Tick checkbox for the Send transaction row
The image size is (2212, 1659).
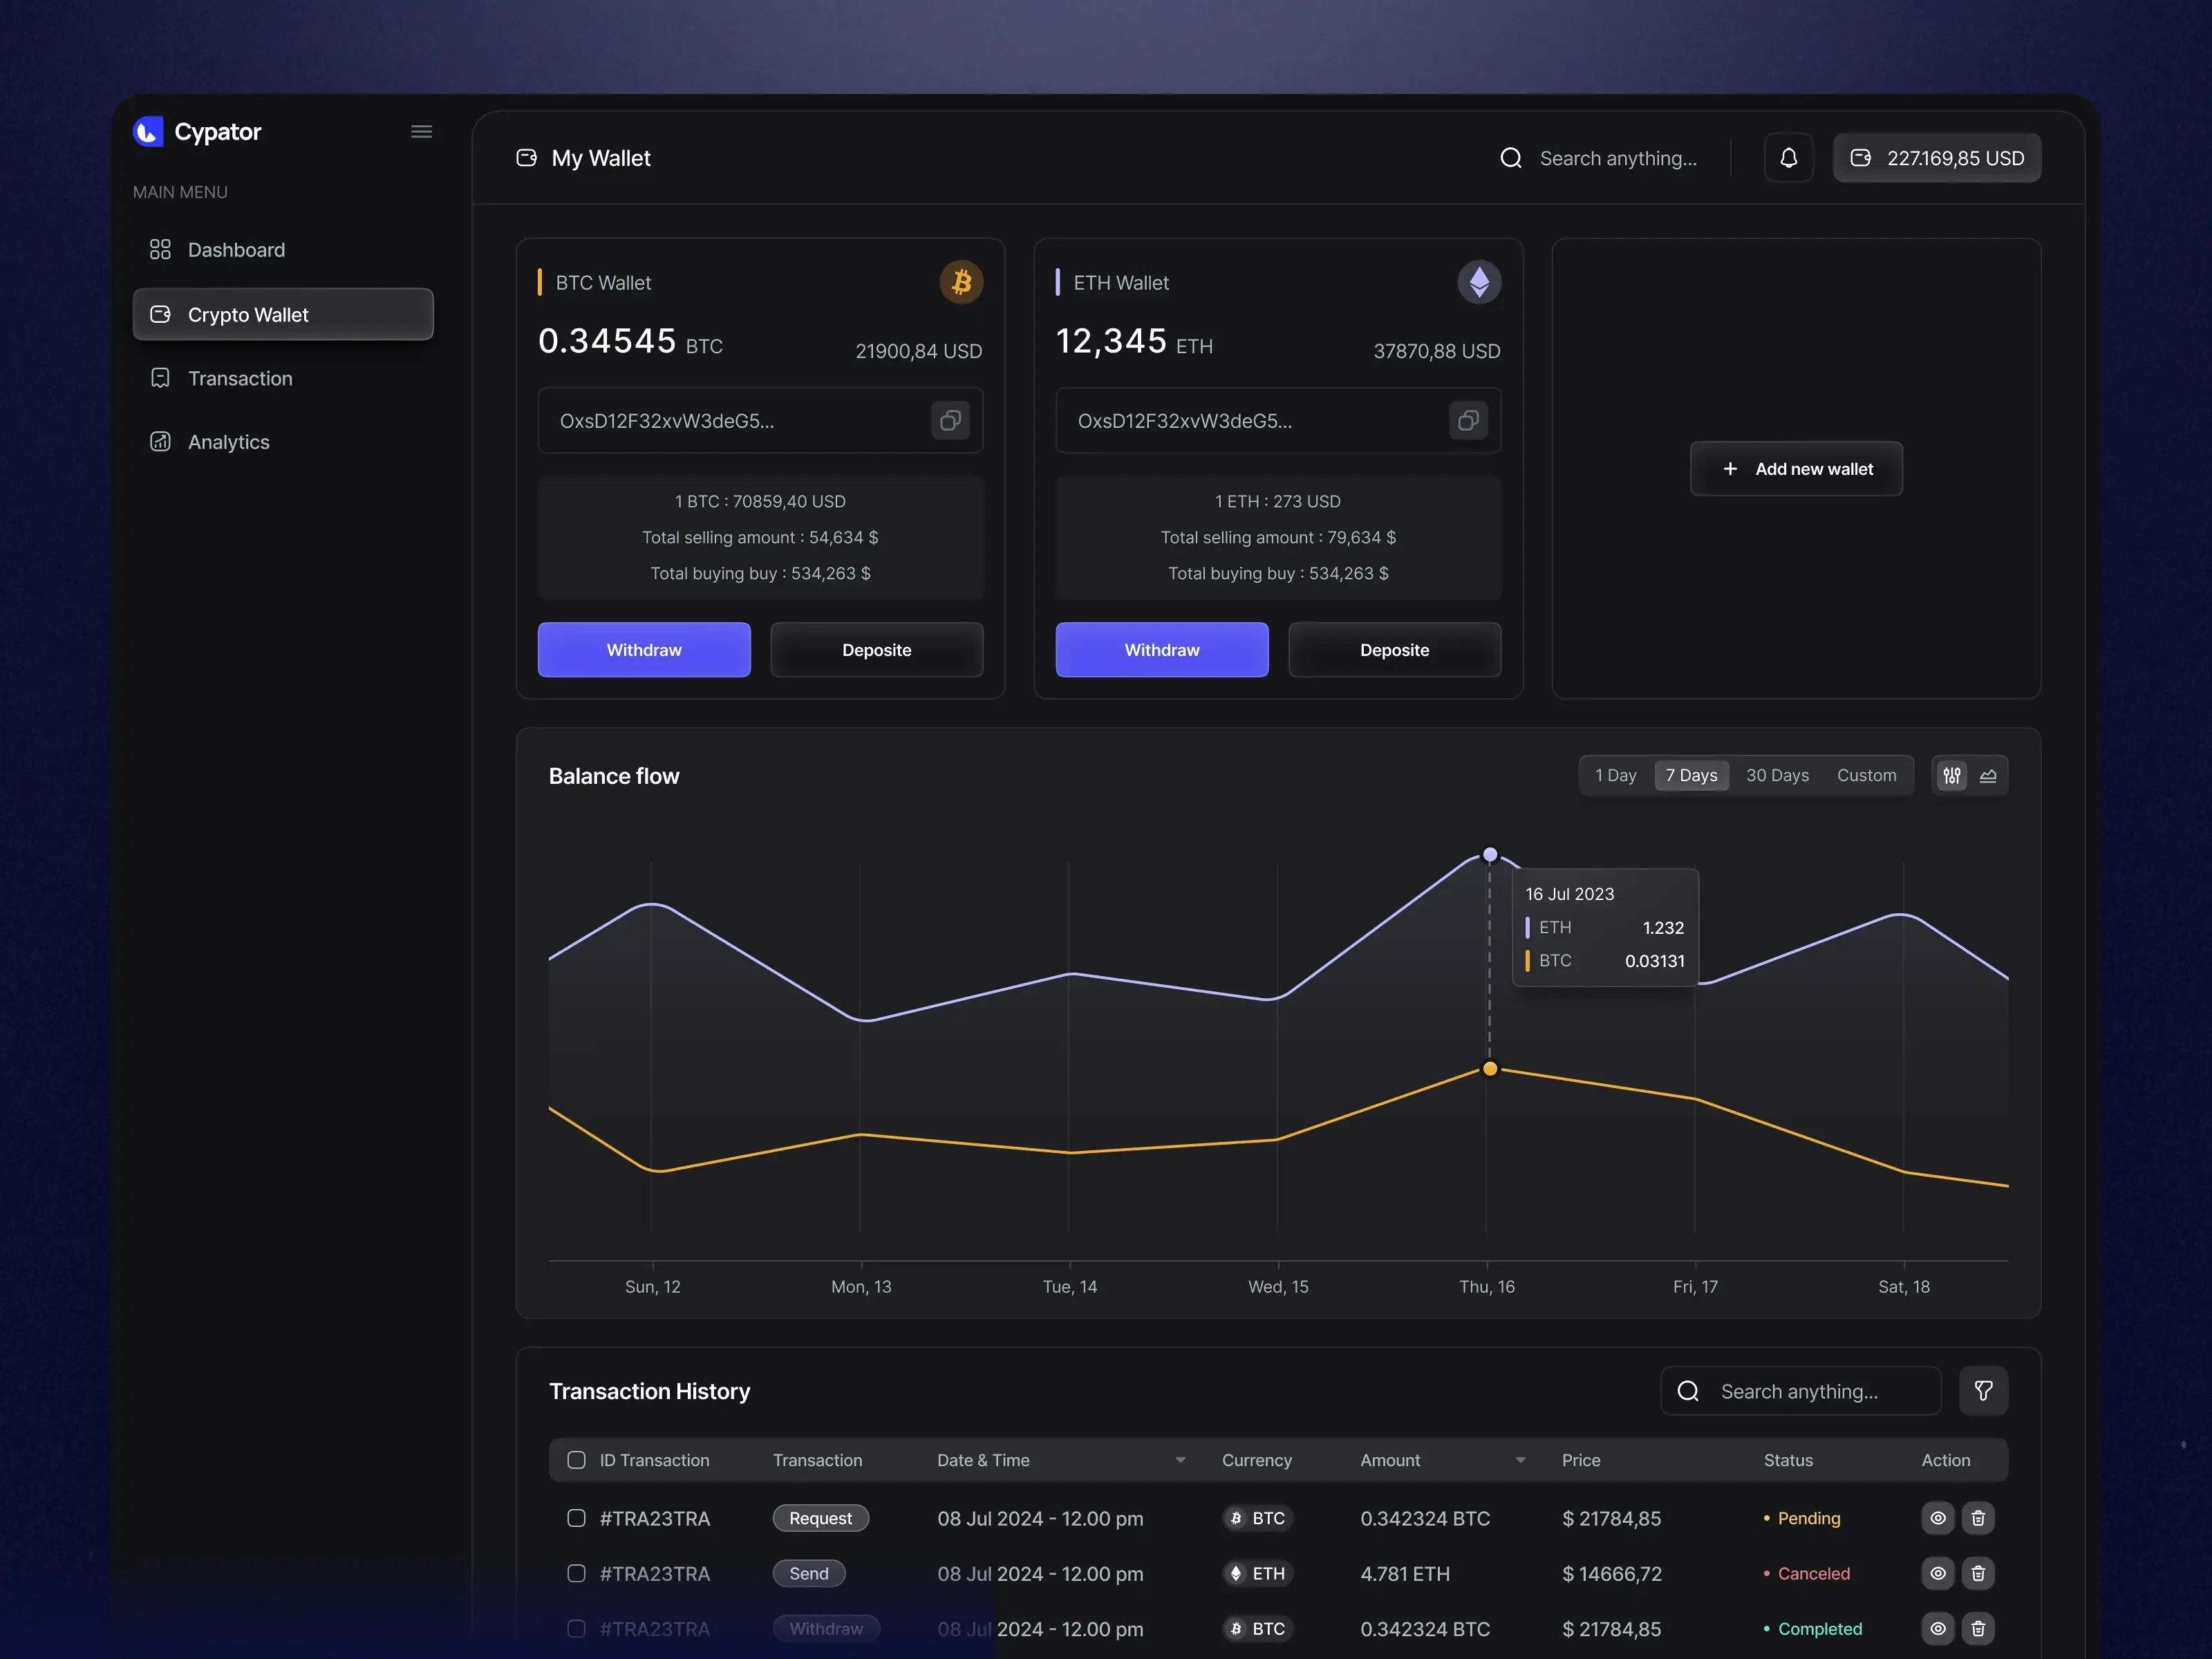coord(576,1573)
